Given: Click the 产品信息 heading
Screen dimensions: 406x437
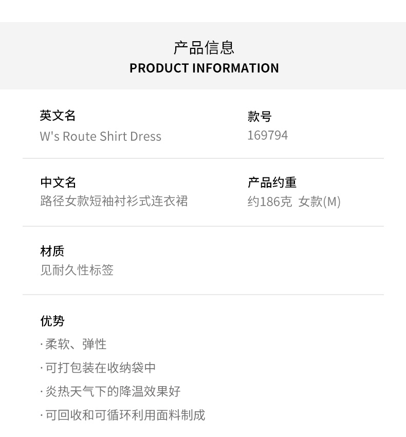Looking at the screenshot, I should tap(204, 48).
